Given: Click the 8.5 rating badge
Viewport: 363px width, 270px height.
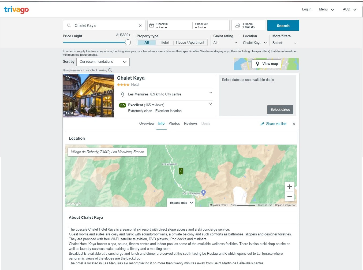Looking at the screenshot, I should point(122,105).
